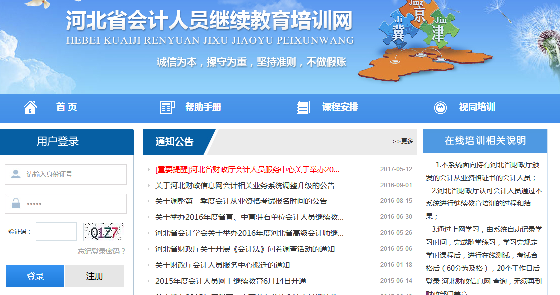The height and width of the screenshot is (295, 560).
Task: Click the home house icon in navigation
Action: (x=30, y=107)
